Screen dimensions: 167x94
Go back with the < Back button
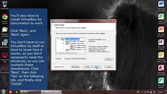pyautogui.click(x=87, y=67)
